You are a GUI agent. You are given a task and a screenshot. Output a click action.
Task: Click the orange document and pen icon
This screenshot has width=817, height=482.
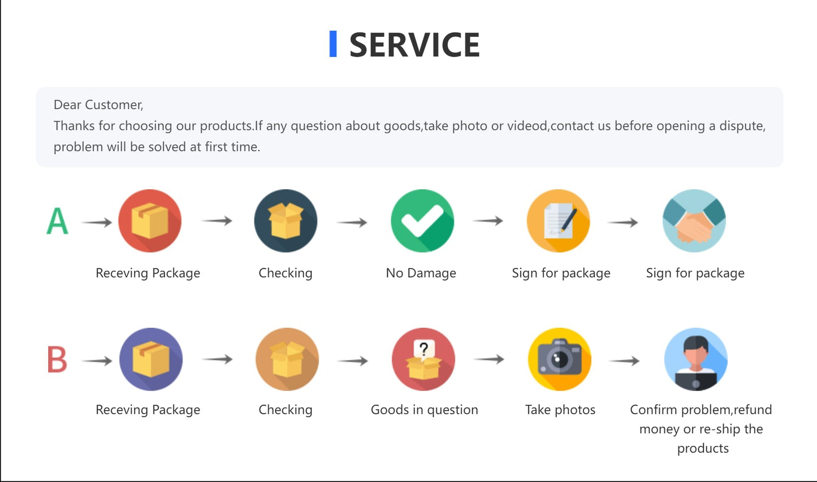click(558, 220)
